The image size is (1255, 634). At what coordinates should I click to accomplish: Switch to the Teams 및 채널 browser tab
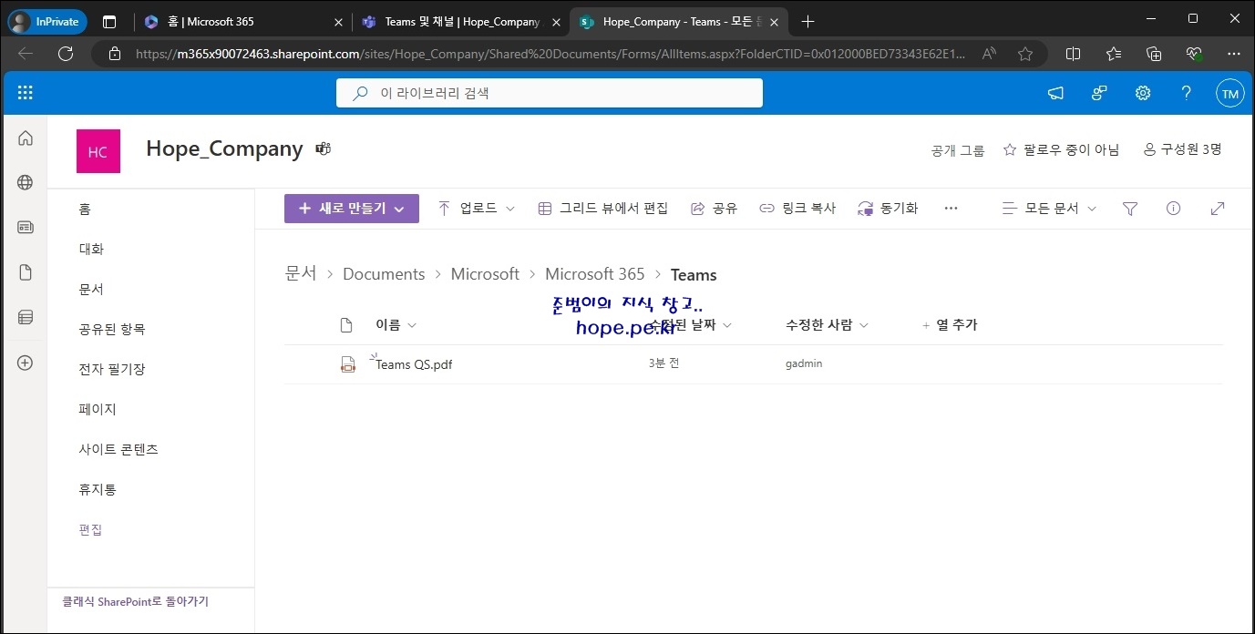coord(461,21)
